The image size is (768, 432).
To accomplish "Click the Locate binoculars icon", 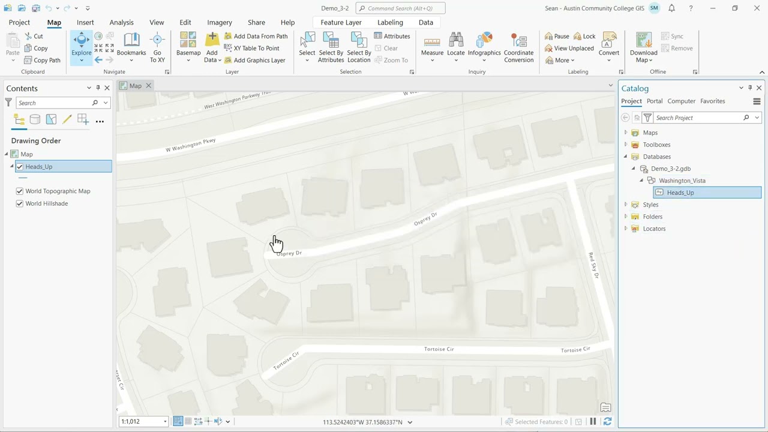I will coord(456,40).
